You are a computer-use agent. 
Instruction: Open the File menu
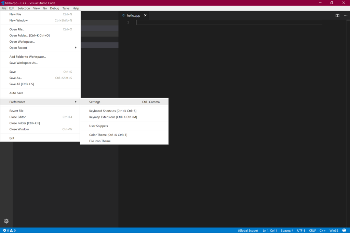(4, 8)
